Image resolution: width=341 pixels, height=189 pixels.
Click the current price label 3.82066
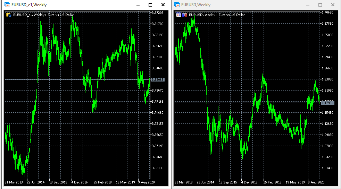pos(158,79)
